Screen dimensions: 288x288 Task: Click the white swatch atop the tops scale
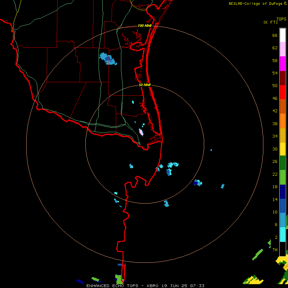pos(283,35)
